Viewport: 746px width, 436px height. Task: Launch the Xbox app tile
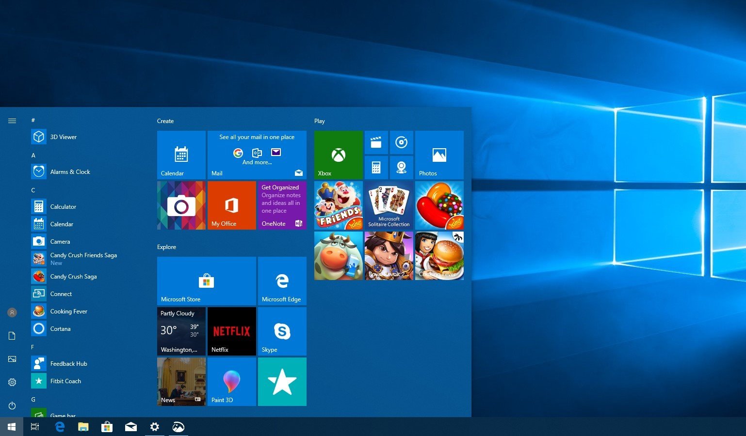338,155
